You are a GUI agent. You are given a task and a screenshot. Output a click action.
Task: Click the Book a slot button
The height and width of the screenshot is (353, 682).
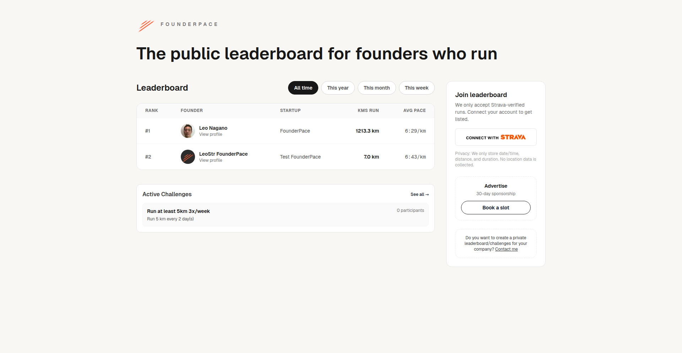(x=496, y=208)
